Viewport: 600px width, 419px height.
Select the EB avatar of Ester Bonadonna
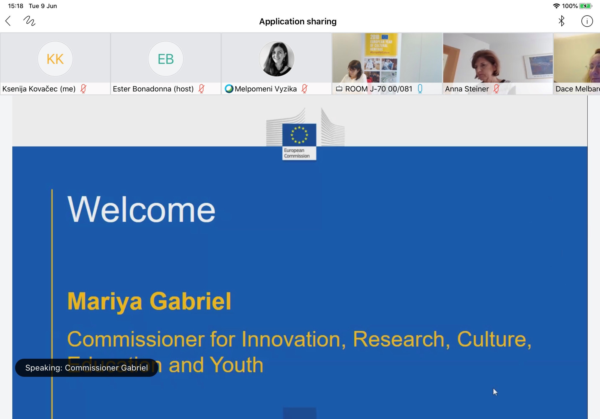pos(166,59)
